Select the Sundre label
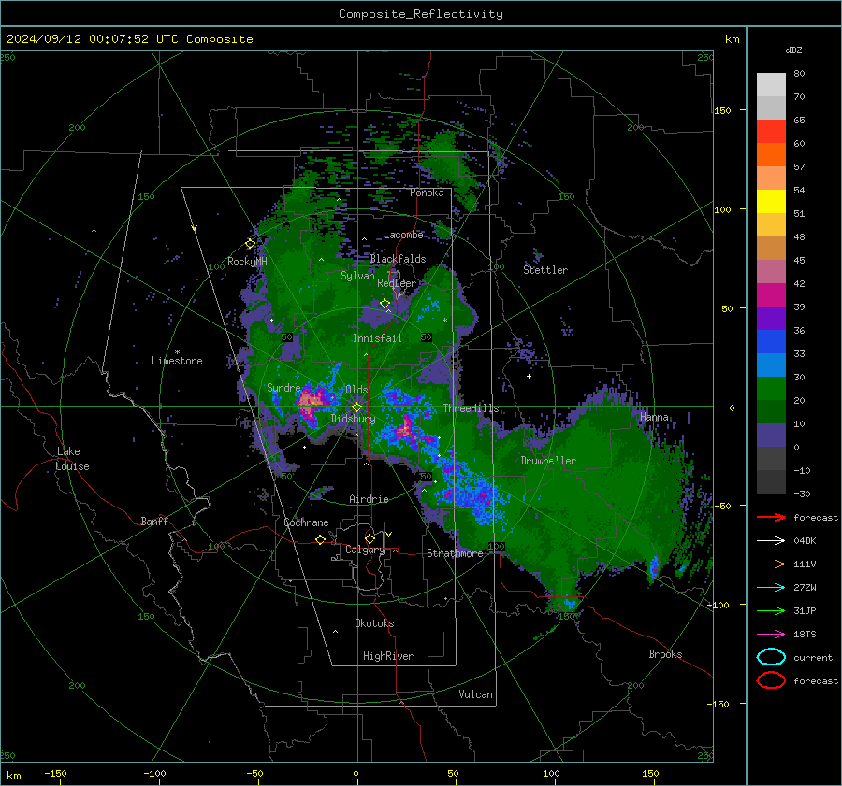The image size is (842, 786). pyautogui.click(x=283, y=388)
